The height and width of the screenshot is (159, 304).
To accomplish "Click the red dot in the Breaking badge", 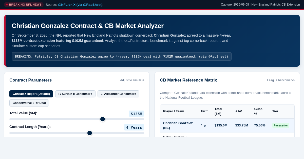I will [x=7, y=5].
